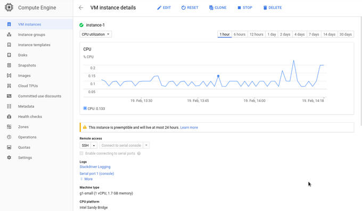This screenshot has width=362, height=211.
Task: Click the VM instances sidebar icon
Action: pos(9,24)
